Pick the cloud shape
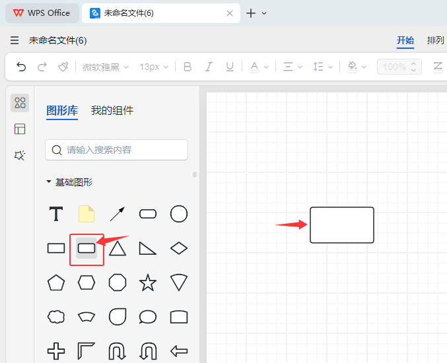 tap(56, 317)
